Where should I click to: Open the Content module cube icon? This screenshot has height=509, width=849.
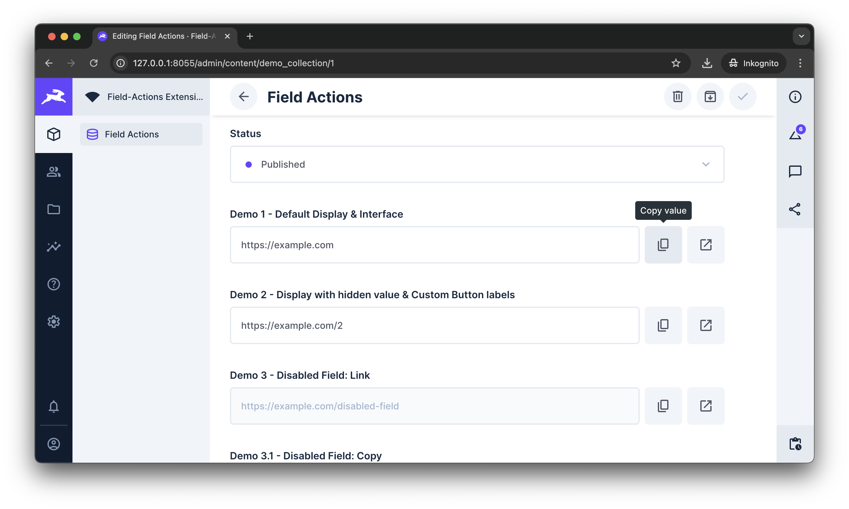click(x=53, y=134)
